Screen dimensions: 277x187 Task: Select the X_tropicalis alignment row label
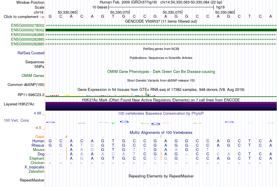click(34, 167)
